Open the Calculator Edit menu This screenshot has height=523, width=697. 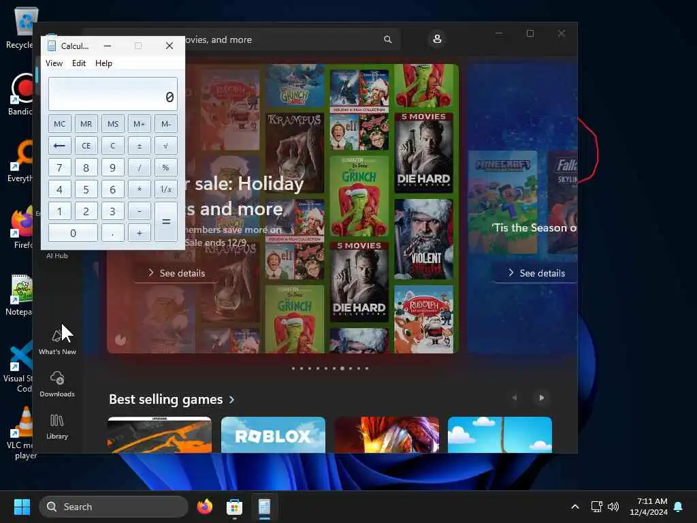pos(79,63)
